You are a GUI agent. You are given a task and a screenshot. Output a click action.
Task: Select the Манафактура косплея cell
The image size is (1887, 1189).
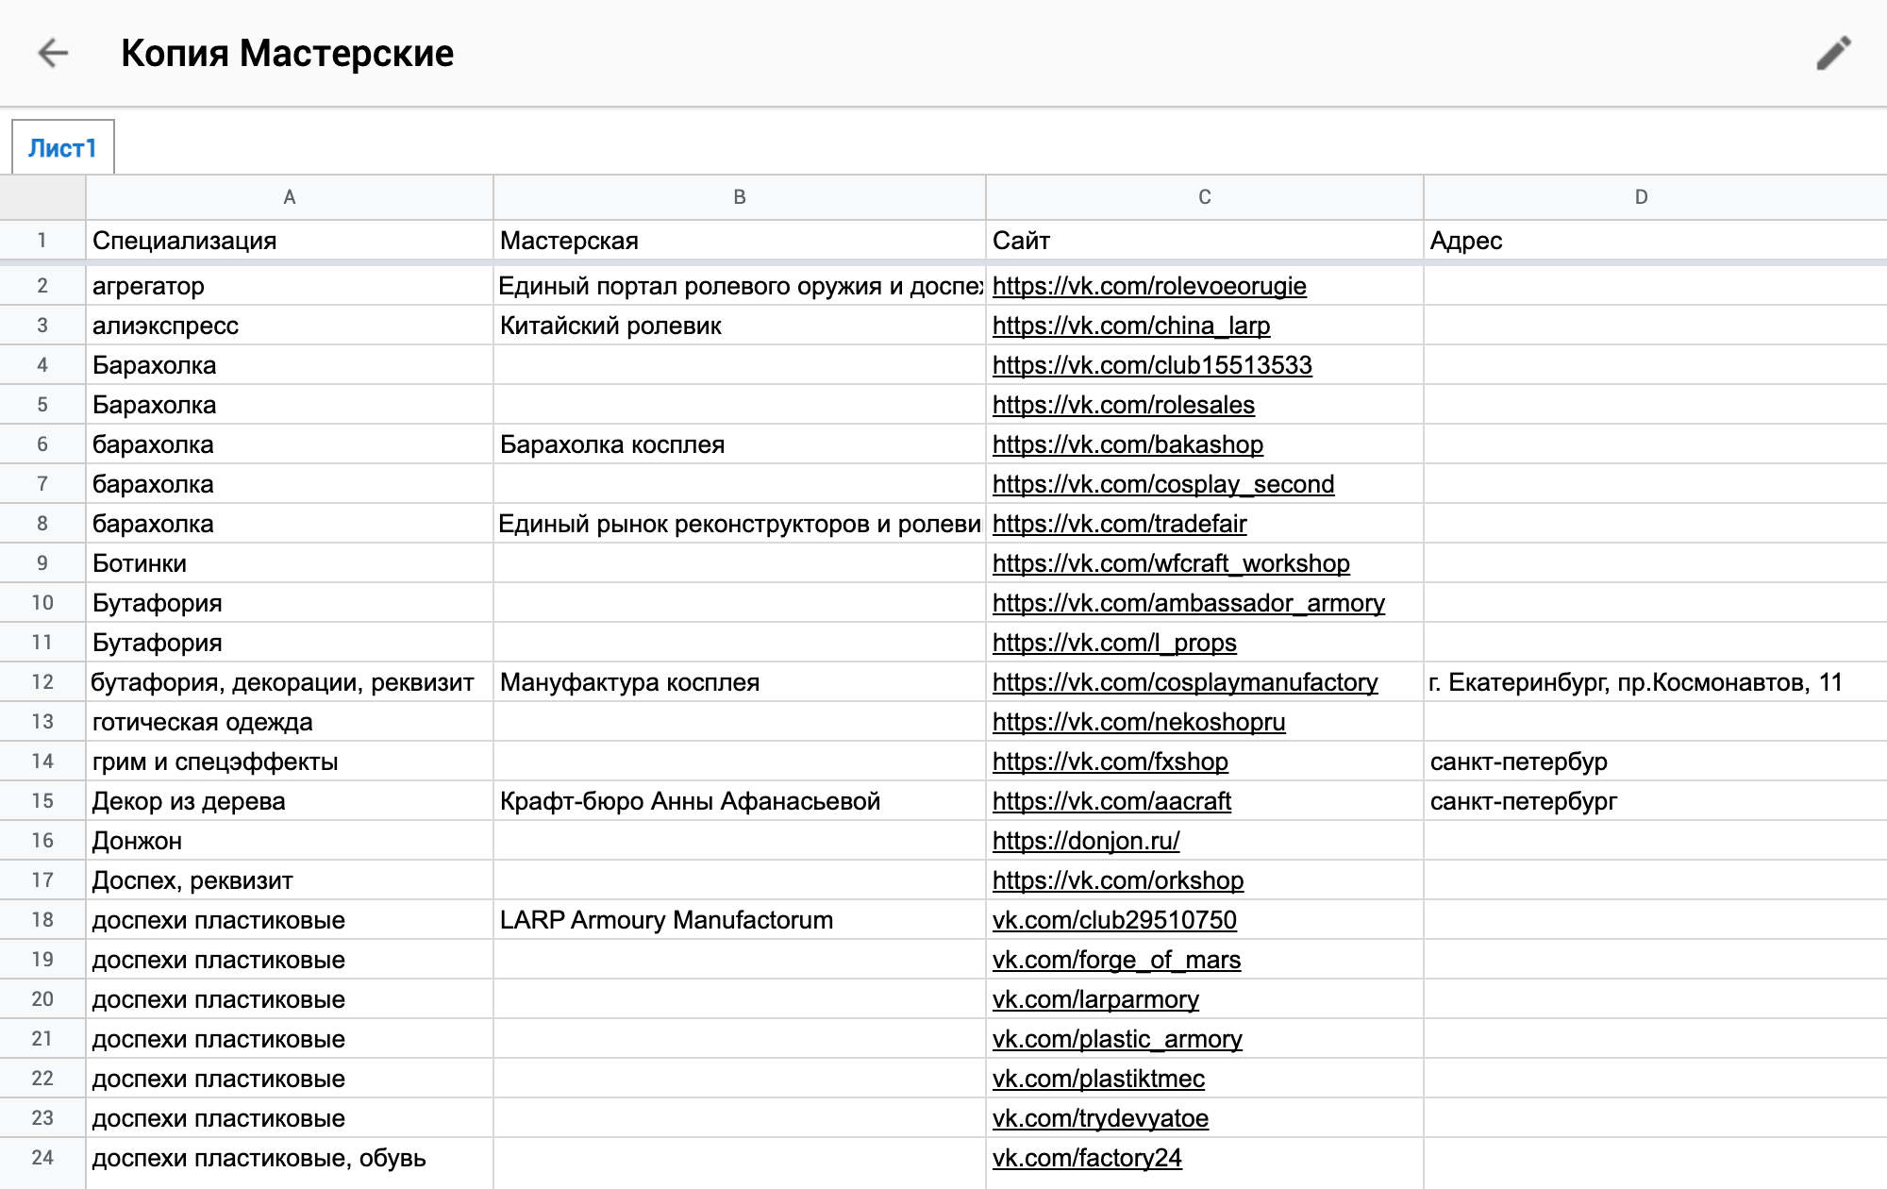[740, 682]
